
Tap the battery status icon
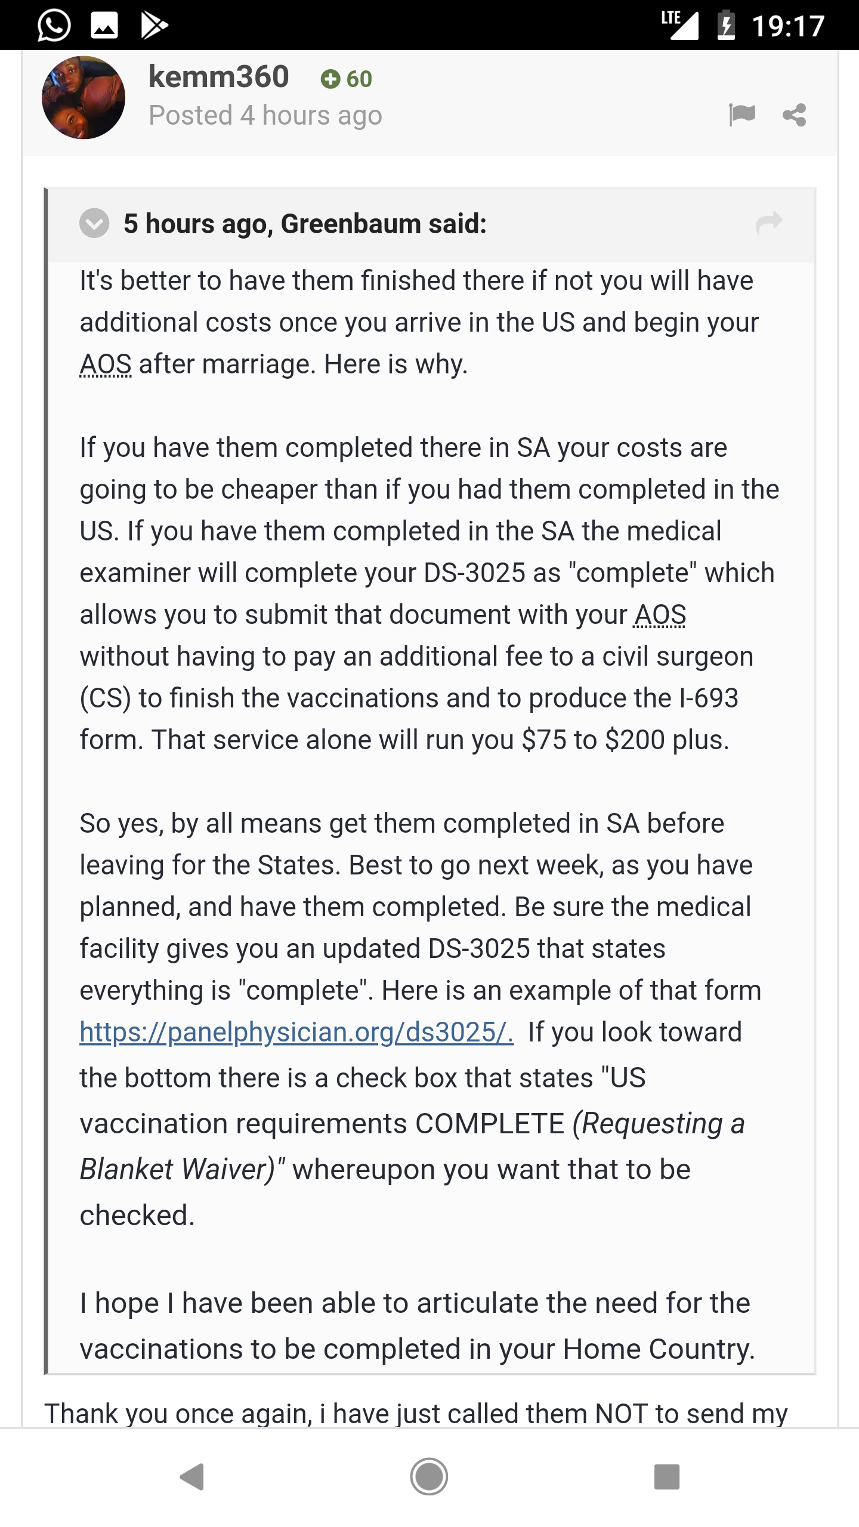pos(726,25)
